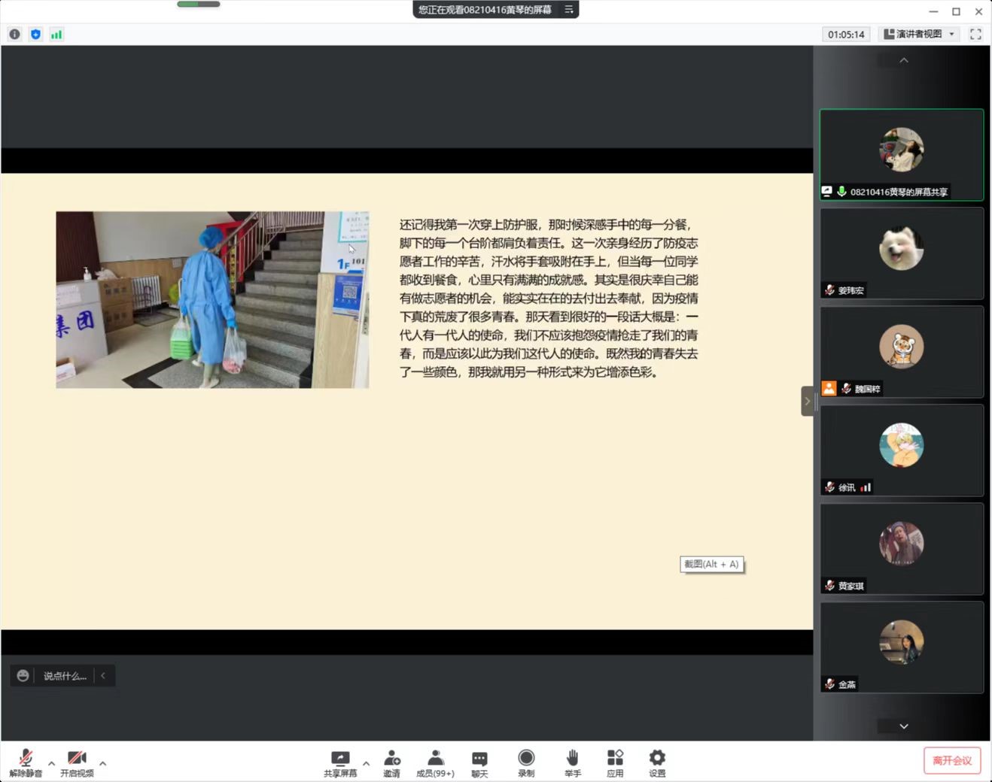Screen dimensions: 992x782
Task: Start recording with the record icon
Action: point(526,758)
